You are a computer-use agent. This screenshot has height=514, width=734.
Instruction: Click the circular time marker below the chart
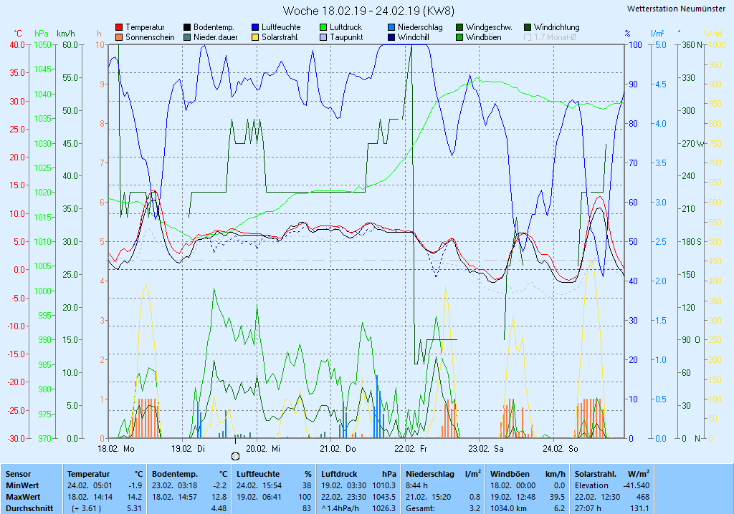coord(235,457)
